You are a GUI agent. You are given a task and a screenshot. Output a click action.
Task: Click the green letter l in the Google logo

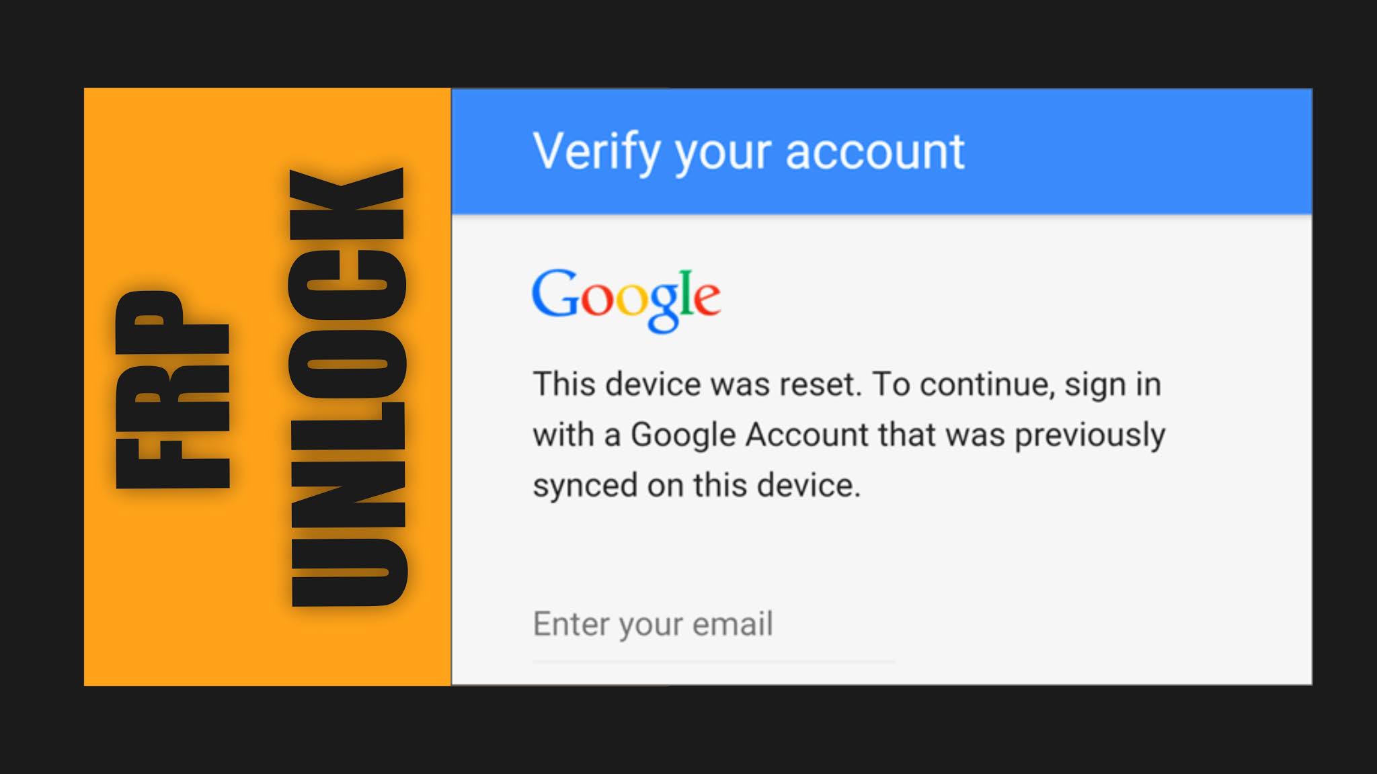686,293
